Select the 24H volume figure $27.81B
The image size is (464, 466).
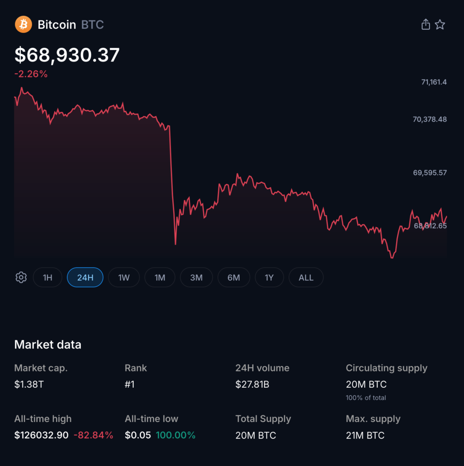pos(252,384)
